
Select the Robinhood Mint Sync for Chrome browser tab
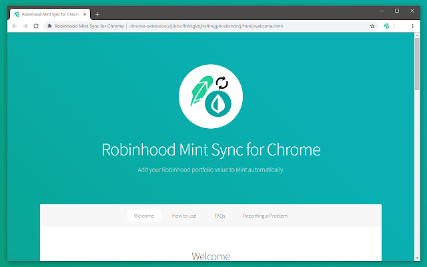50,14
